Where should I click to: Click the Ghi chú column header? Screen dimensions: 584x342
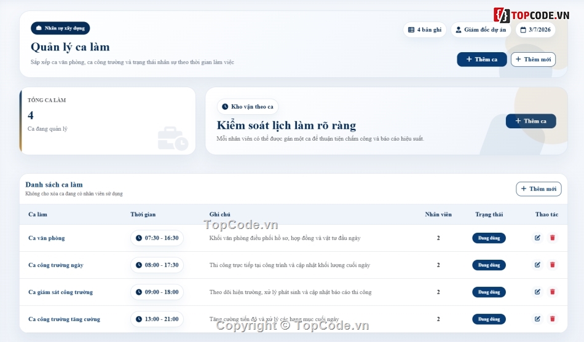tap(219, 214)
